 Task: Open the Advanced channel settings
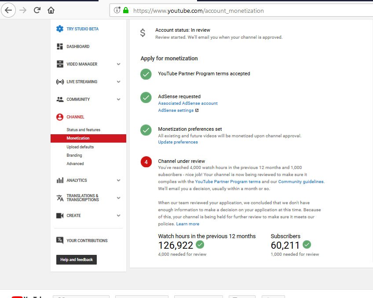(75, 163)
